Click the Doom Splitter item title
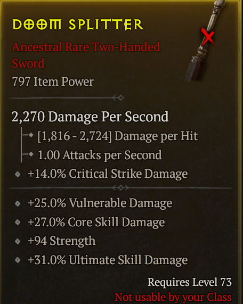Viewport: 243px width, 304px height. [x=78, y=24]
